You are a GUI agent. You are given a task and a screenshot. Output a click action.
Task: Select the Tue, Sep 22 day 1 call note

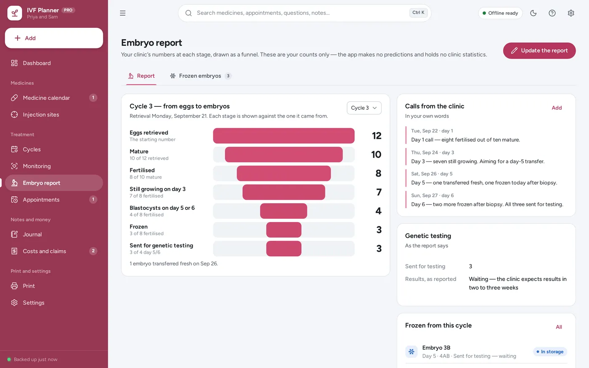[x=486, y=135]
